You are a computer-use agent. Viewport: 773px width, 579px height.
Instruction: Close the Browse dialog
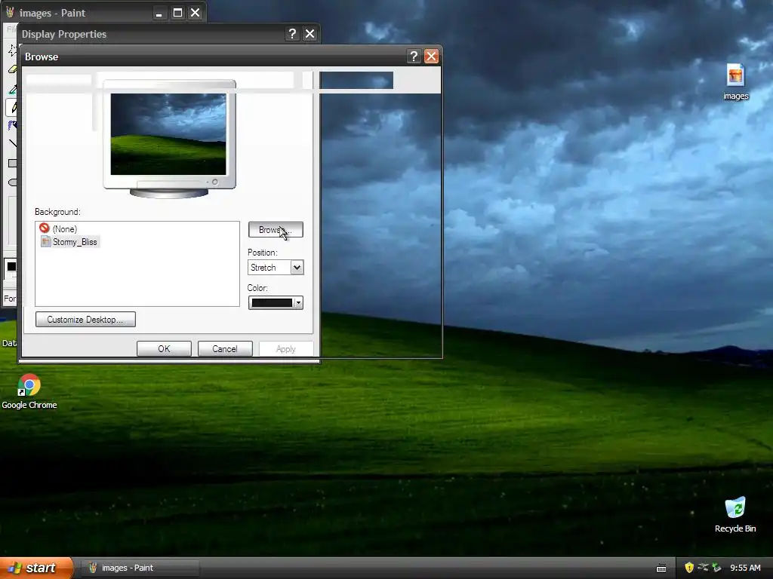point(431,57)
